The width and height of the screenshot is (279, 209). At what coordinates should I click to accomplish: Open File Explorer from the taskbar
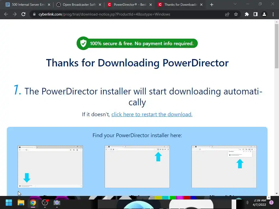coord(21,202)
